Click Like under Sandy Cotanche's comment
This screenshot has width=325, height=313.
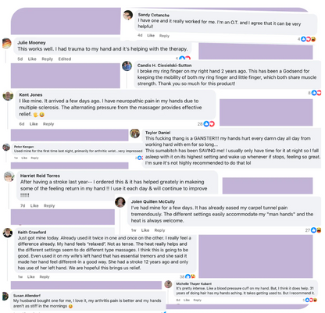151,35
